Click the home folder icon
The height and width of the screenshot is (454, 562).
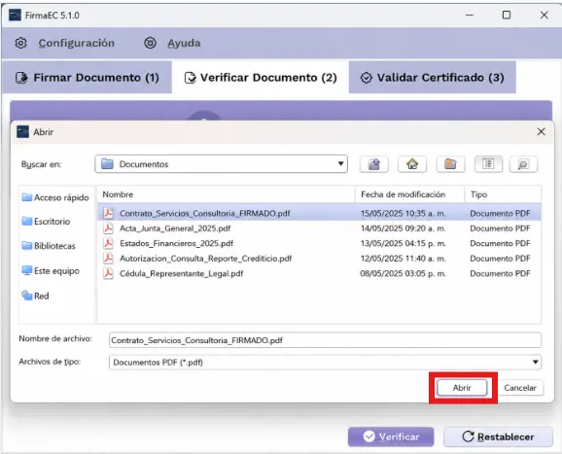pos(412,164)
